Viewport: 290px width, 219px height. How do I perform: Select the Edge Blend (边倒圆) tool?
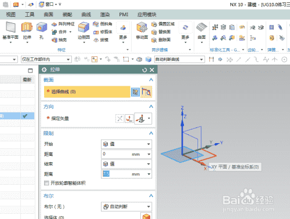[x=84, y=27]
